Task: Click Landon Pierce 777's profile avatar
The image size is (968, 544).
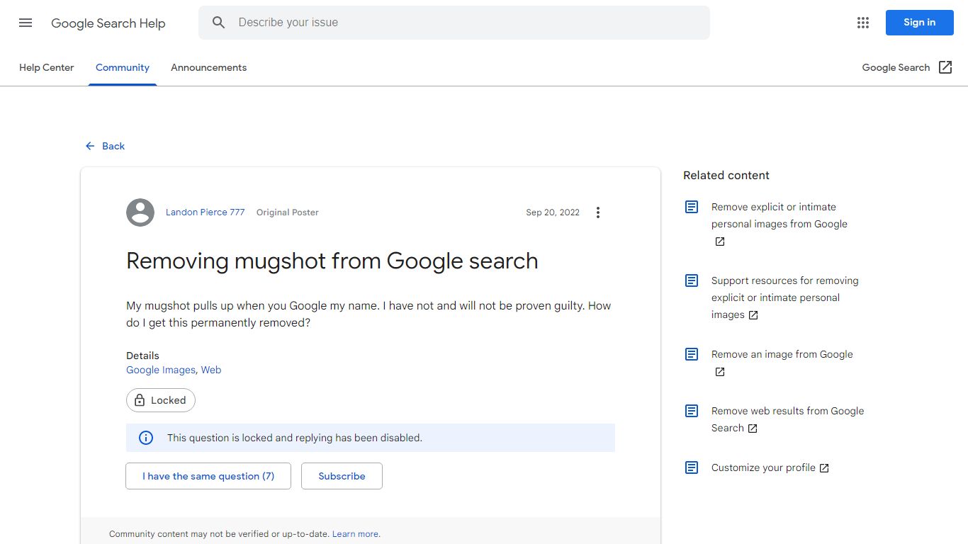Action: click(x=140, y=212)
